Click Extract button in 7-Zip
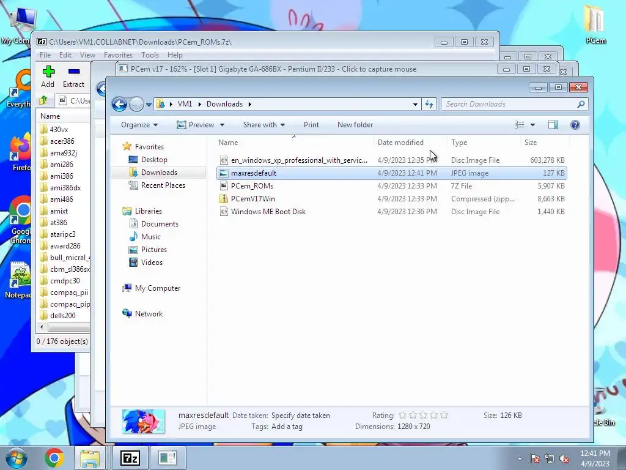Screen dimensions: 626x470 73,76
